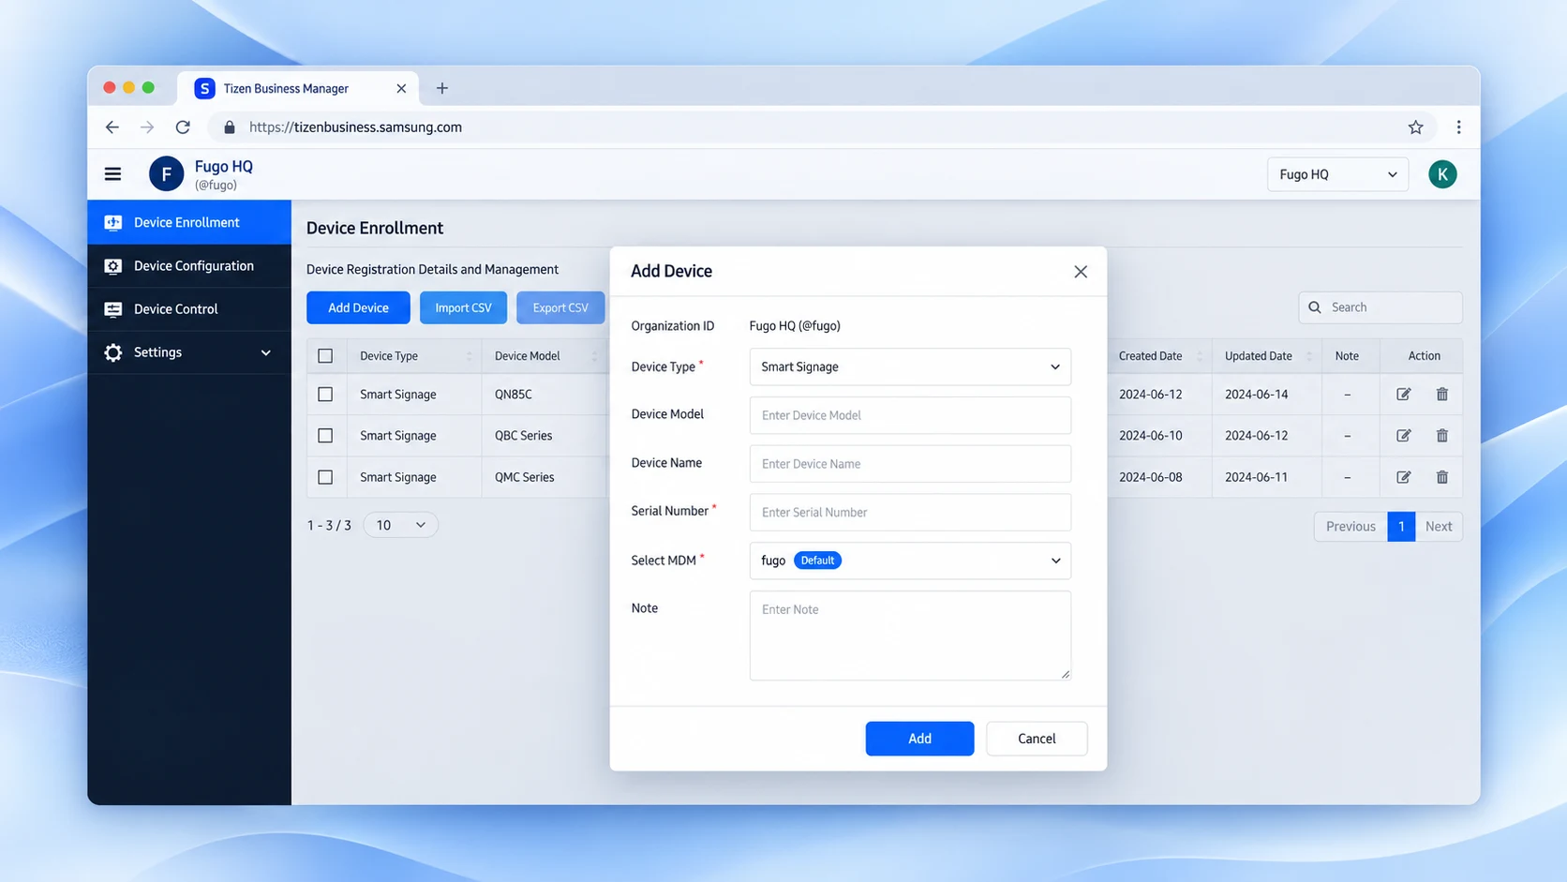Select the Tizen Business Manager browser tab
This screenshot has width=1567, height=882.
click(x=298, y=88)
